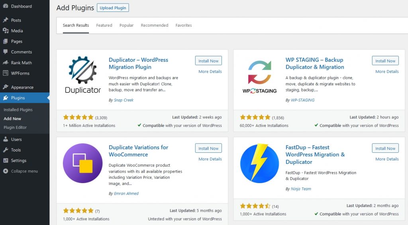Open the Snap Creek author link
408x225 pixels.
[124, 100]
